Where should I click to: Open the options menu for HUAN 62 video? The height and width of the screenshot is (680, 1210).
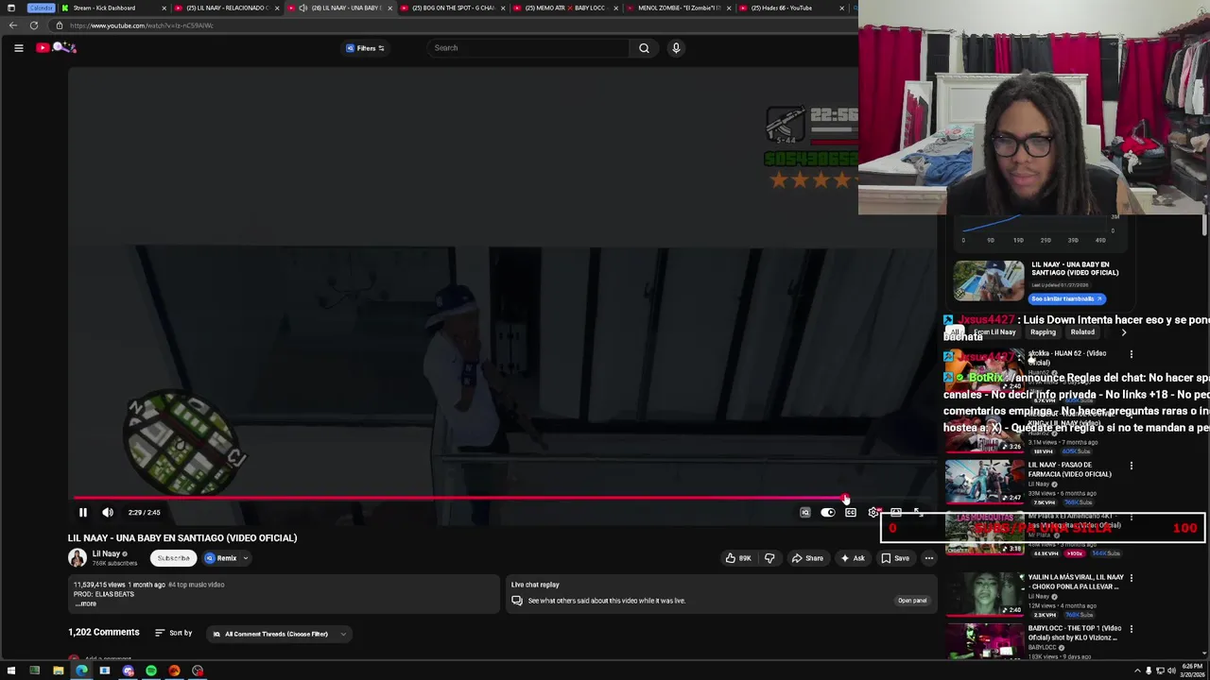[x=1132, y=354]
